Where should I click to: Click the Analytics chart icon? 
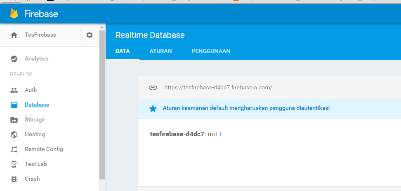[14, 59]
